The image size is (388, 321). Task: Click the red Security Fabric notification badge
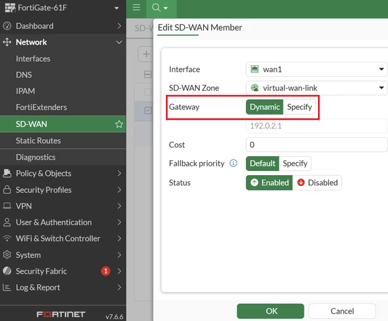pyautogui.click(x=105, y=271)
